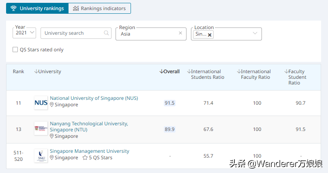Sort by International Students Ratio
Screen dimensions: 328x173
[189, 72]
